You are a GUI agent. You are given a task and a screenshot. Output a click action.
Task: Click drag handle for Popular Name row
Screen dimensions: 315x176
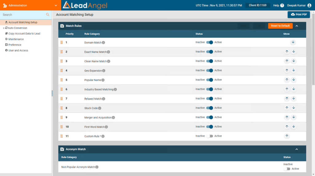62,80
